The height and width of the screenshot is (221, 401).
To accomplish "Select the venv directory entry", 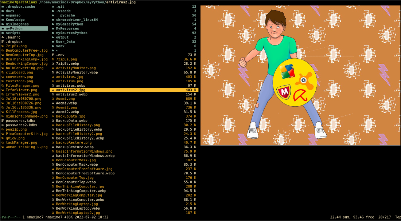I will click(60, 46).
